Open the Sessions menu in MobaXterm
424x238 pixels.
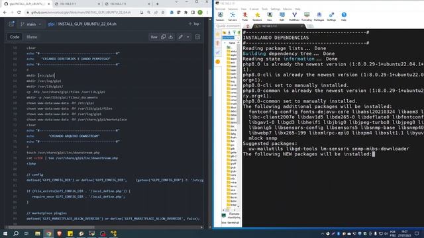coord(233,9)
